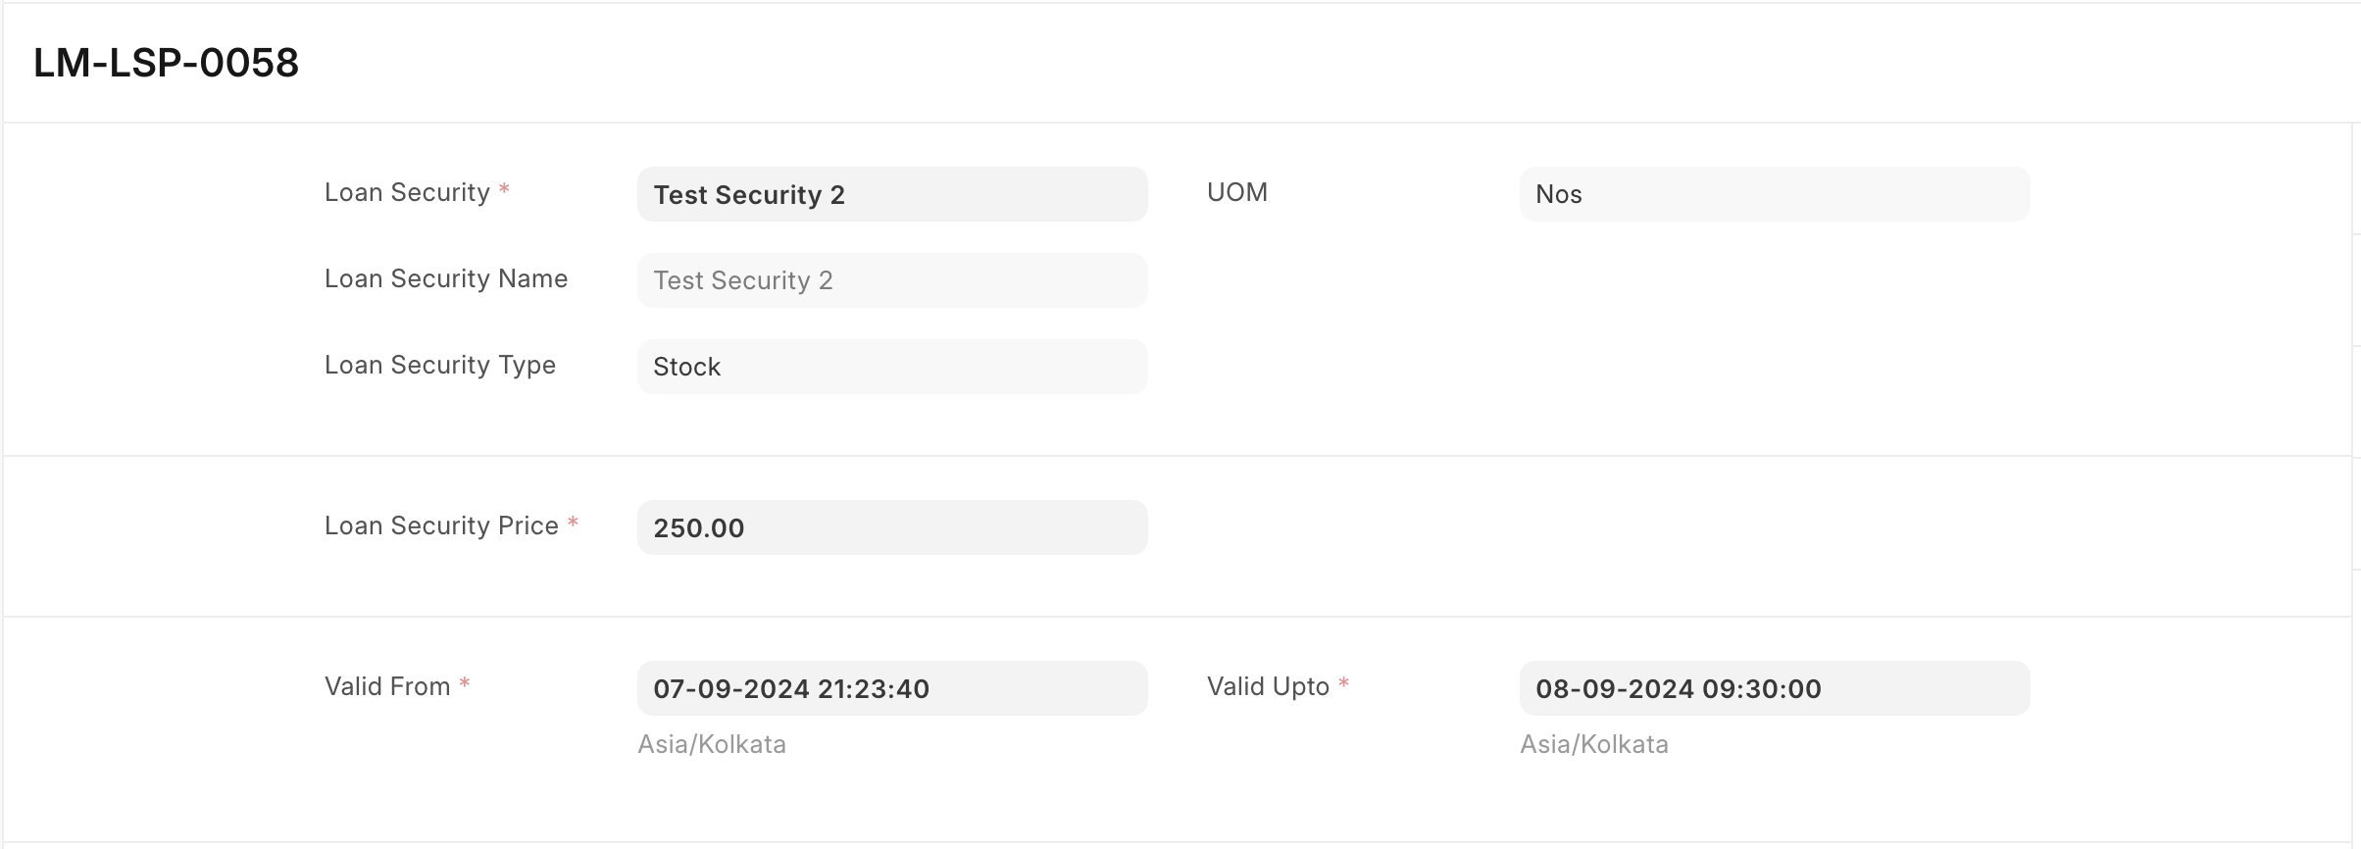The image size is (2361, 849).
Task: Click the Loan Security Type field showing Stock
Action: pos(892,367)
